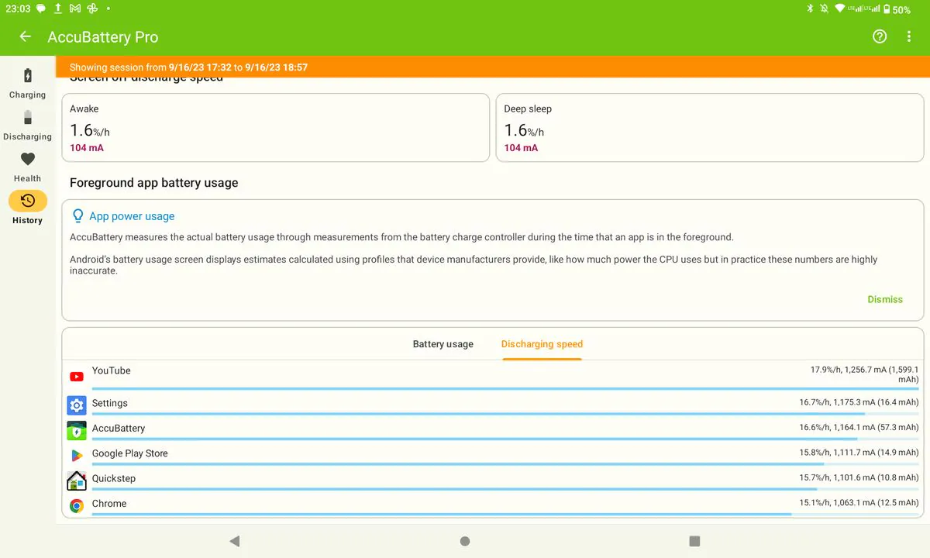This screenshot has width=930, height=558.
Task: Tap the Foreground app battery usage heading
Action: pos(154,183)
